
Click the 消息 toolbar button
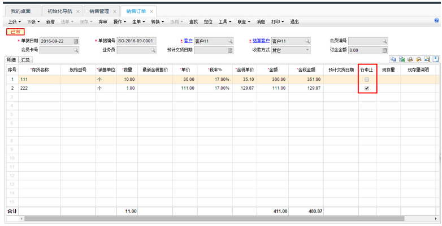(261, 21)
